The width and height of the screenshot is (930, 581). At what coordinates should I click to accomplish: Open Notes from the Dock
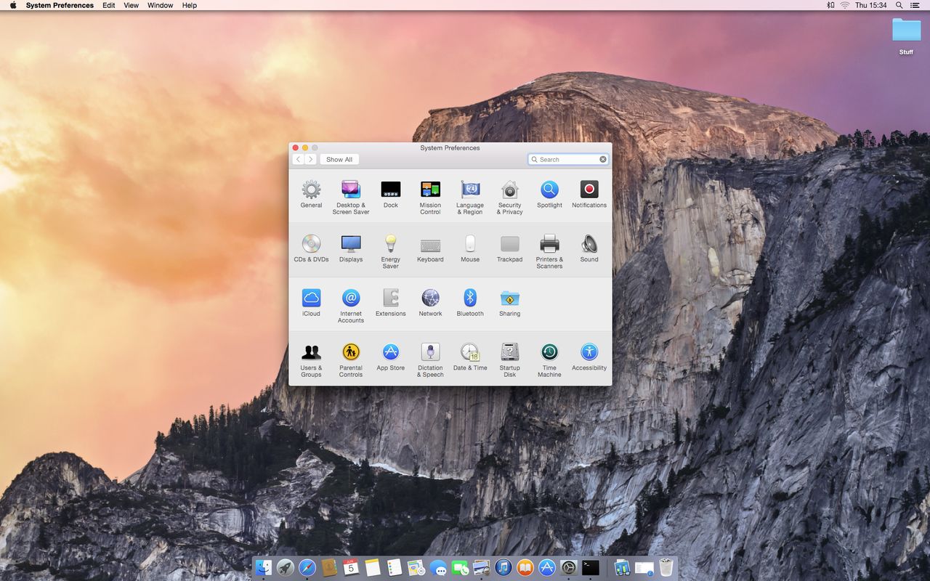click(x=373, y=567)
